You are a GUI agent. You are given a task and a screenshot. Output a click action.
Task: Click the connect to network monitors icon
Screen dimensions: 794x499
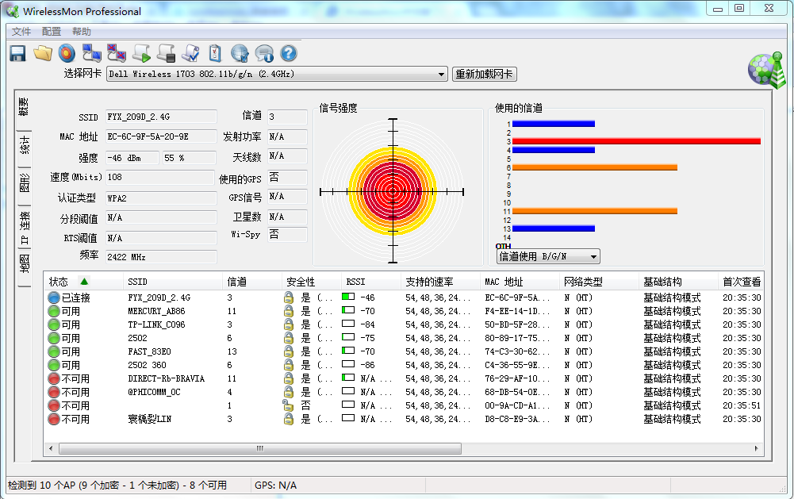(92, 53)
